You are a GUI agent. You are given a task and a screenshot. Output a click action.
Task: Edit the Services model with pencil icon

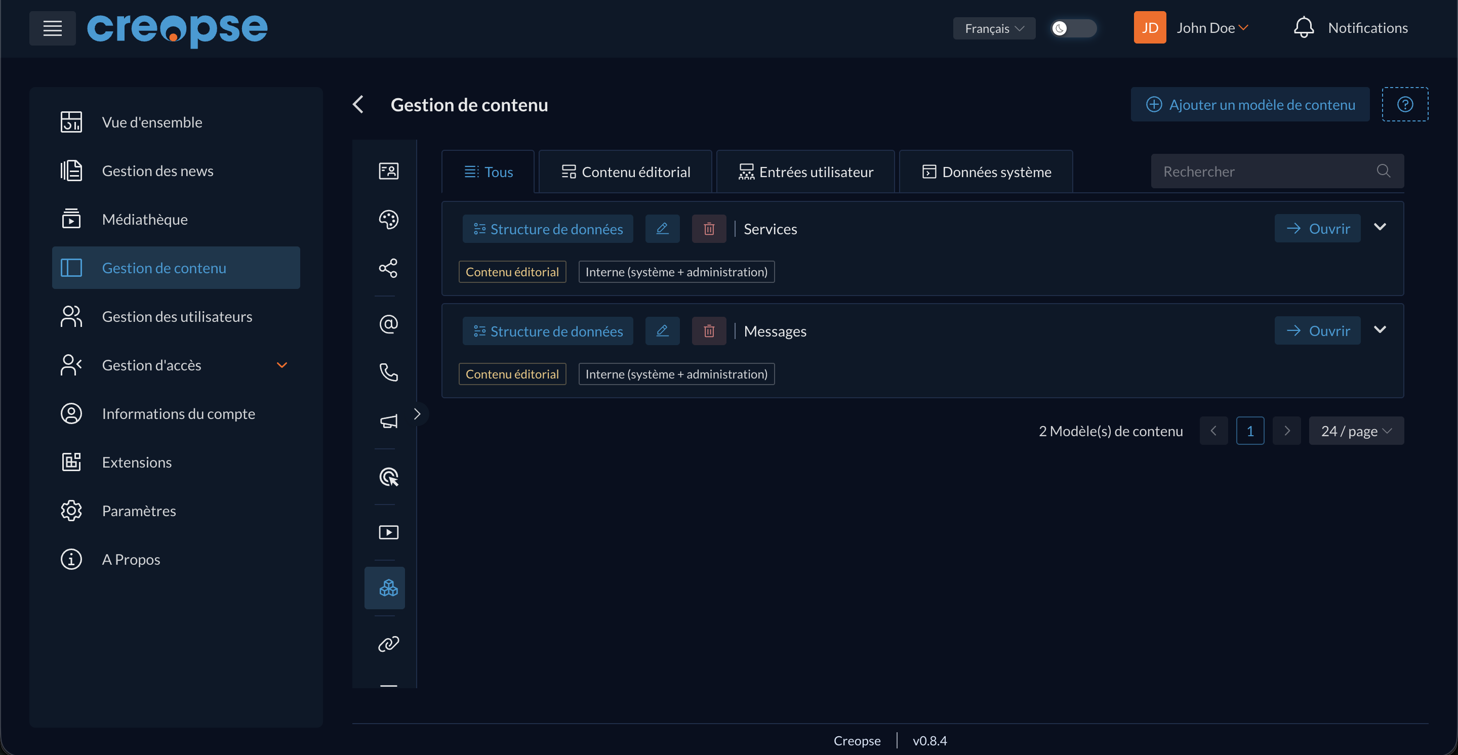click(662, 229)
